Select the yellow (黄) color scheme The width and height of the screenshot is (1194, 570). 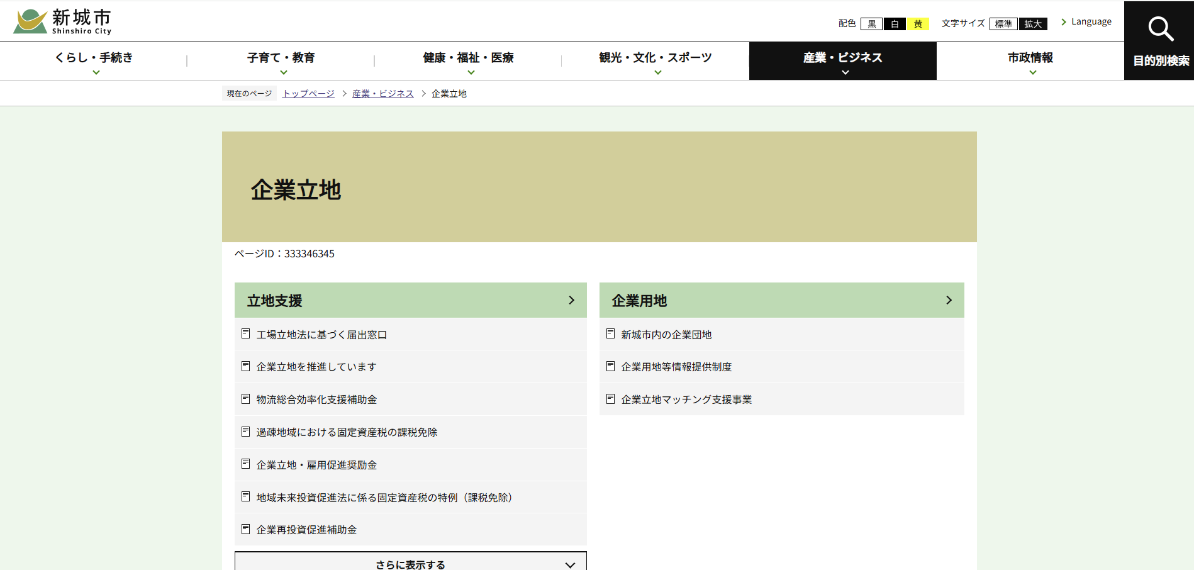pos(918,24)
